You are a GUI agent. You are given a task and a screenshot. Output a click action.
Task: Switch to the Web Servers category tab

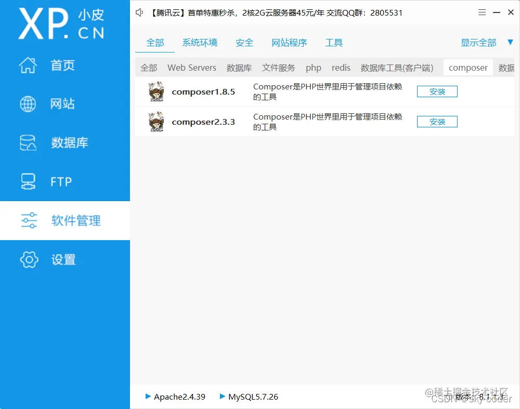click(x=191, y=68)
